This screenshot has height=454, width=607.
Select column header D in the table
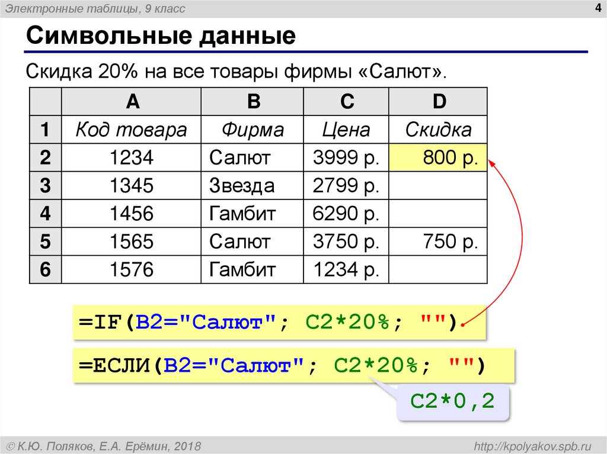(x=437, y=101)
